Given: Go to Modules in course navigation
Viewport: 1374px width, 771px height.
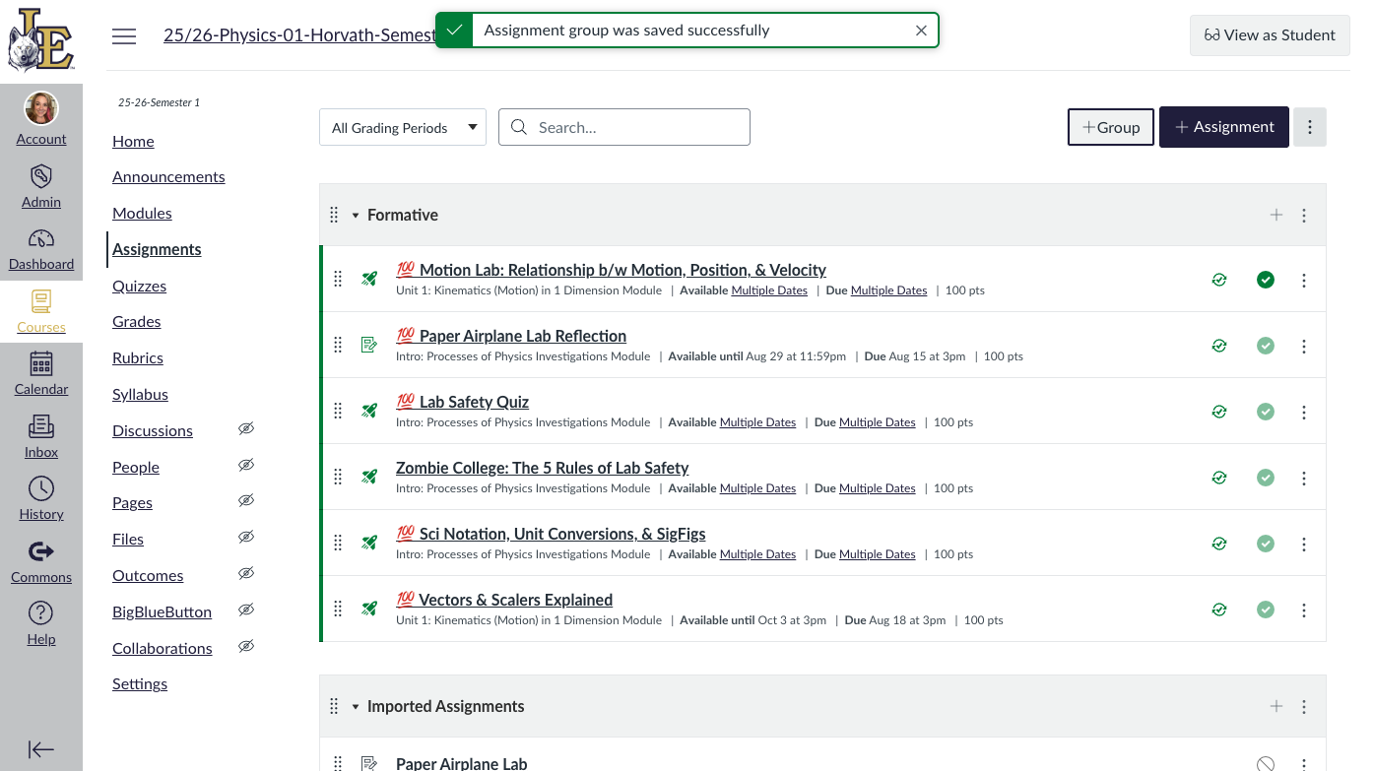Looking at the screenshot, I should pyautogui.click(x=142, y=213).
